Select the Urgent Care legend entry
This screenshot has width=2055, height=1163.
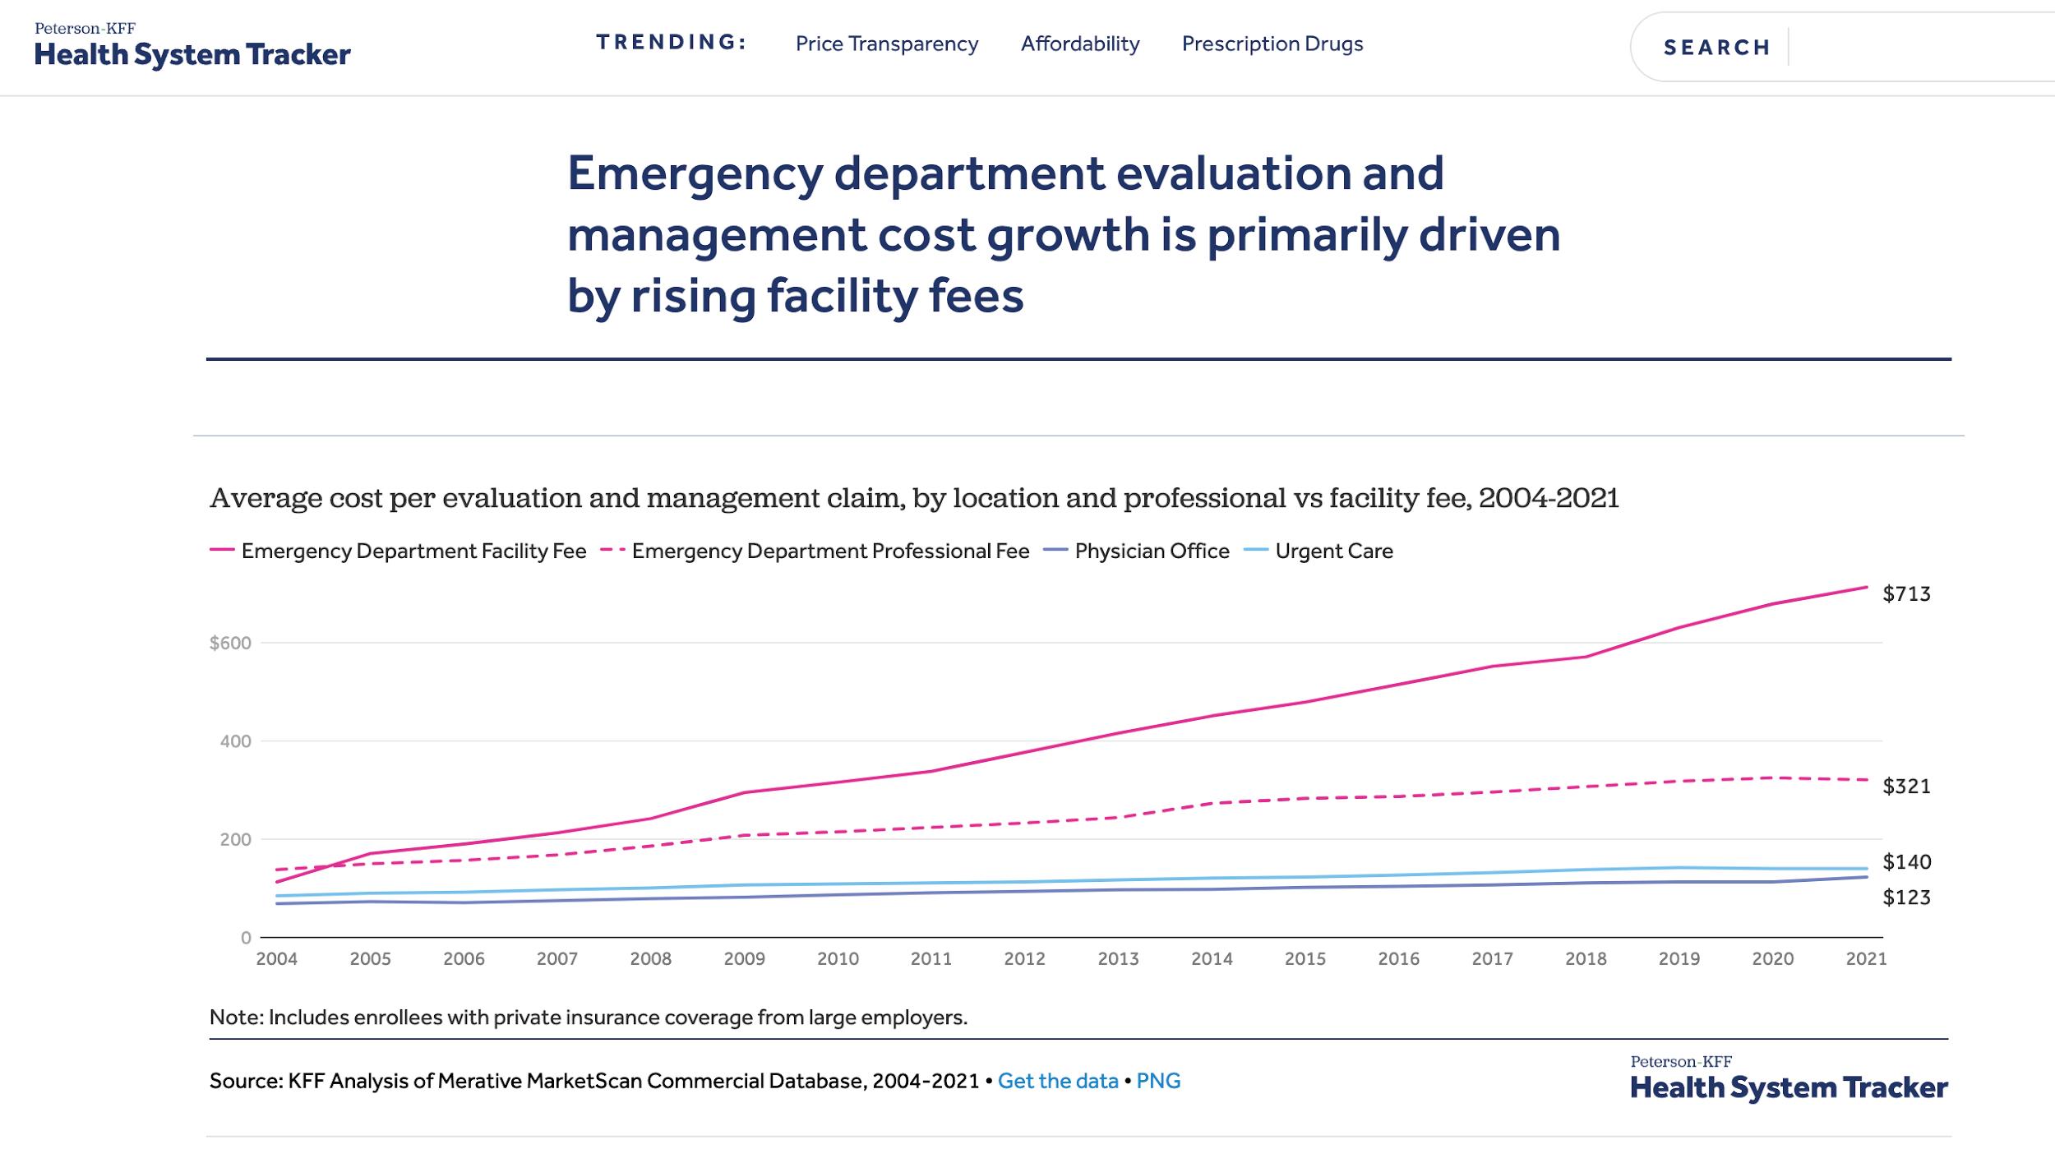click(x=1333, y=551)
